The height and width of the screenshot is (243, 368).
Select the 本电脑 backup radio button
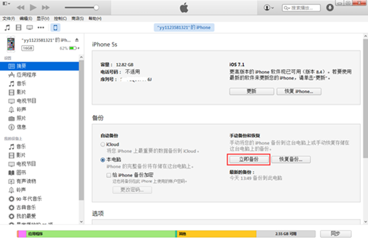102,160
